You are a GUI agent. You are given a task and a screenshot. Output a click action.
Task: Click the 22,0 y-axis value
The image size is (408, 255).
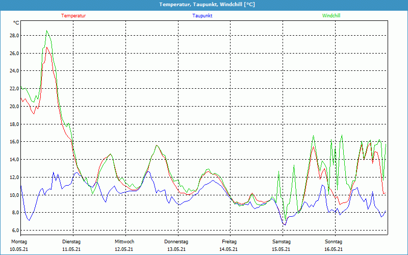[14, 88]
